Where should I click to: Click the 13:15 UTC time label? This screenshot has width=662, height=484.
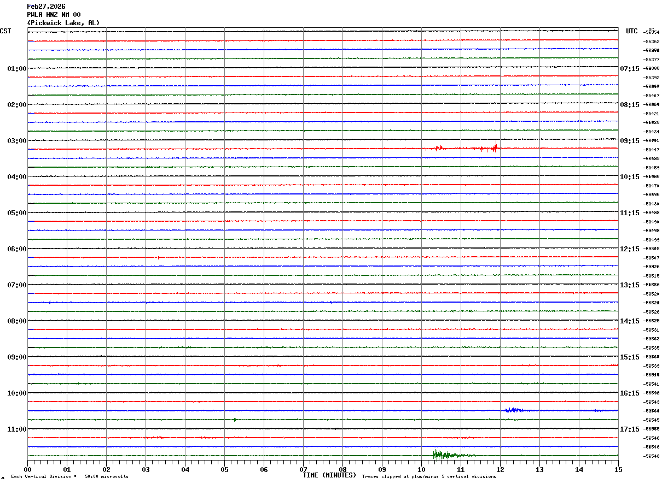point(630,285)
